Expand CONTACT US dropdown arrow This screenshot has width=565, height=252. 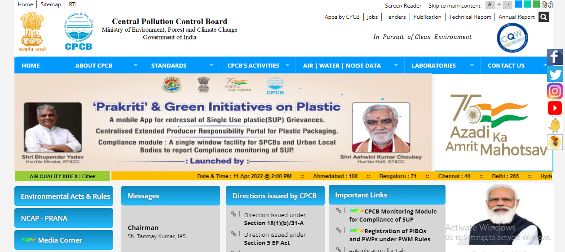(545, 65)
